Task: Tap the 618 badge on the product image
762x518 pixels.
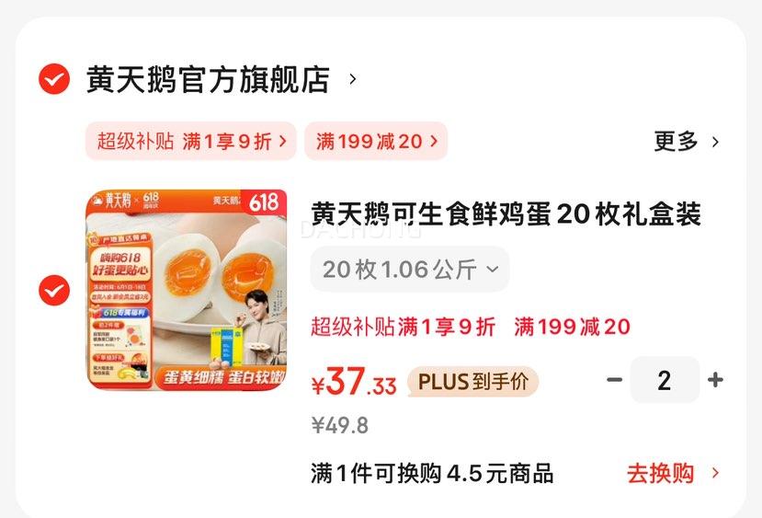Action: 264,201
